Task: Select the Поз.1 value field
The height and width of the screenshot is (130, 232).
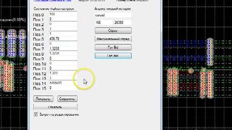Action: 63,19
